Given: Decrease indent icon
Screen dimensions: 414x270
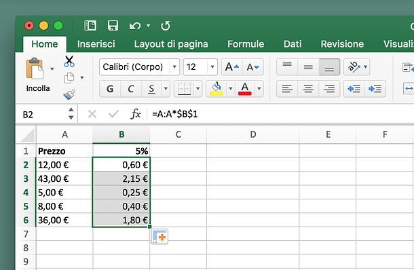Looking at the screenshot, I should click(354, 89).
